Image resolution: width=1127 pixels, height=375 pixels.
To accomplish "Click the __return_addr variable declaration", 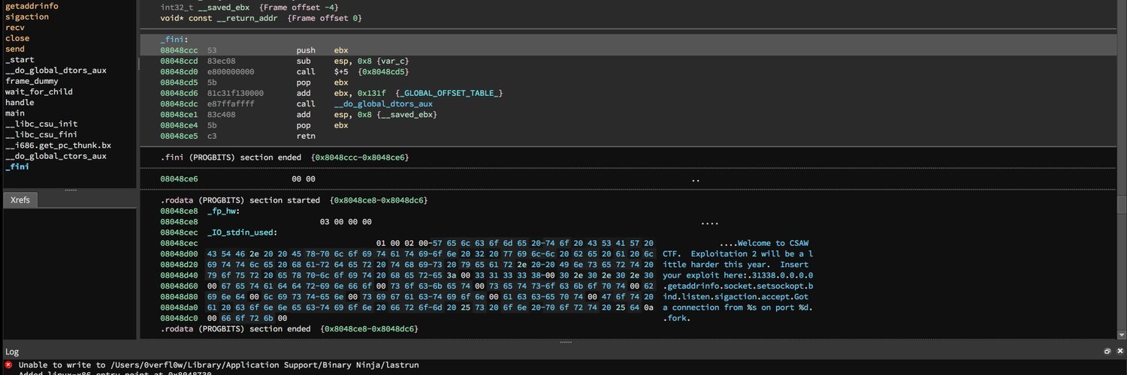I will pyautogui.click(x=261, y=17).
